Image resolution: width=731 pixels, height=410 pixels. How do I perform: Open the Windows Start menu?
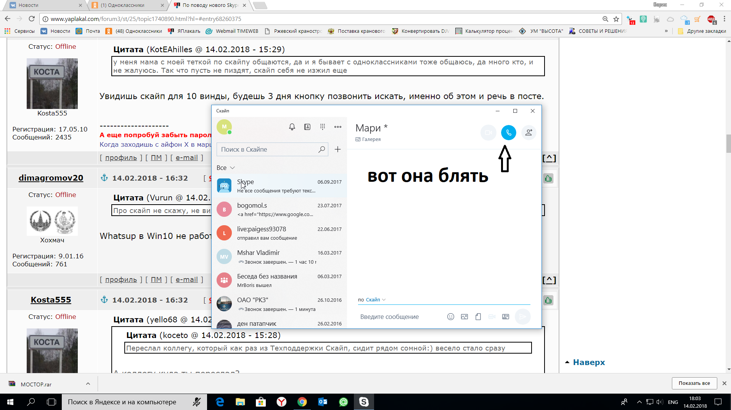tap(10, 402)
